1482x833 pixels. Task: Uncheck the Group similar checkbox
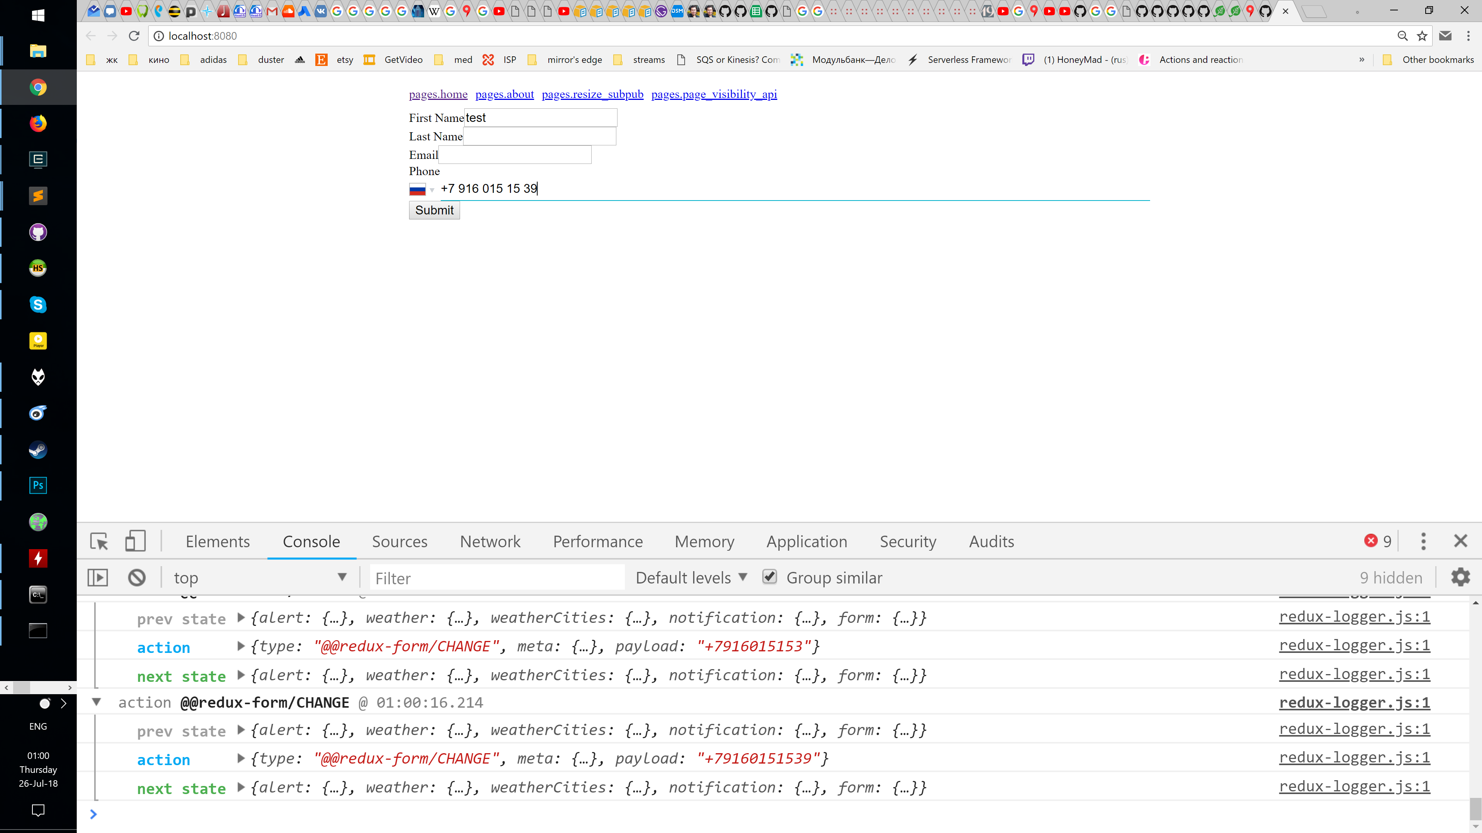coord(769,577)
